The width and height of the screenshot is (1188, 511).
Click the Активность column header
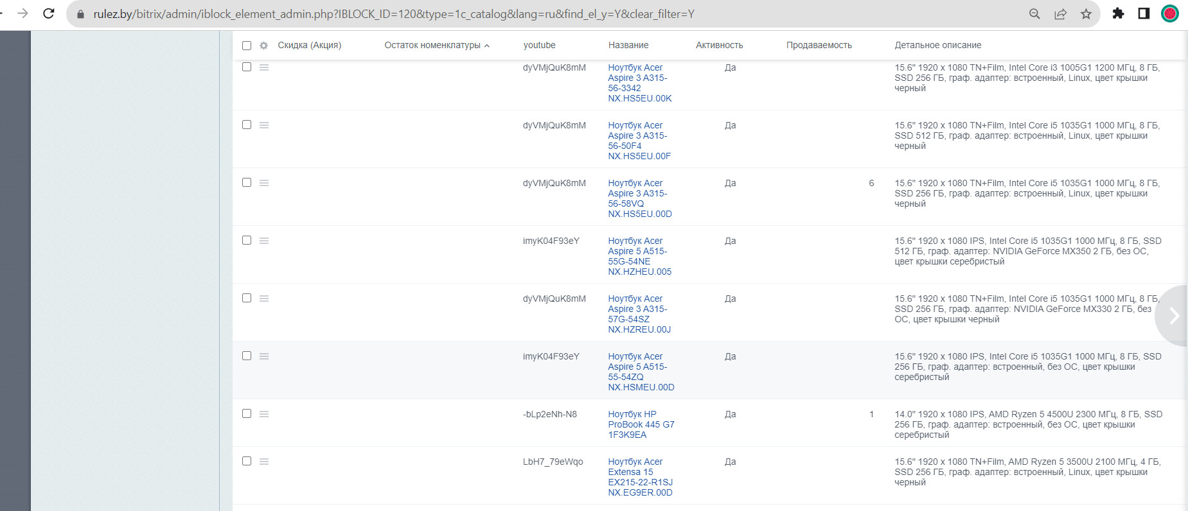click(x=719, y=46)
